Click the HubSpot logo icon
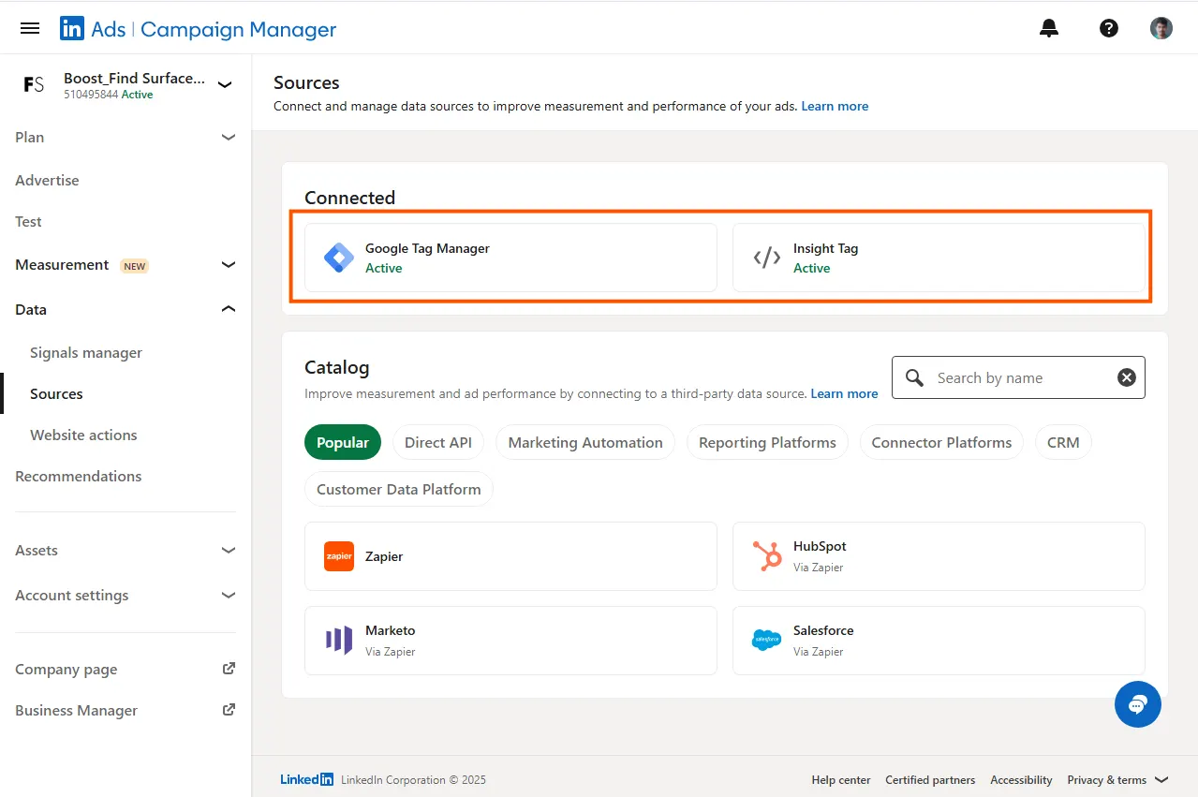Image resolution: width=1198 pixels, height=797 pixels. 767,556
